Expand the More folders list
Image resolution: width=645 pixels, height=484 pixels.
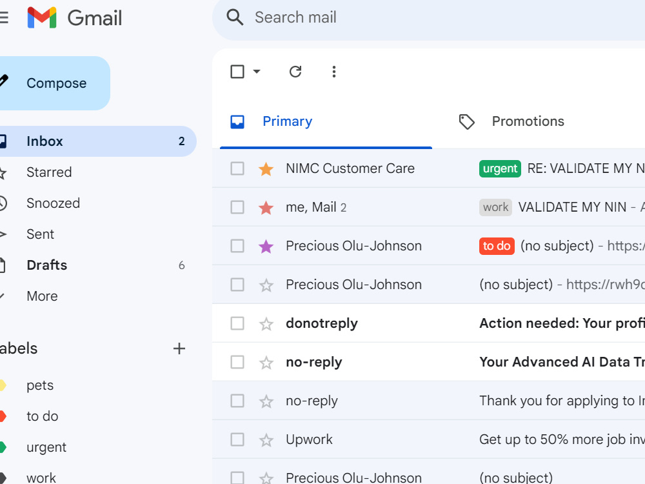pos(42,296)
